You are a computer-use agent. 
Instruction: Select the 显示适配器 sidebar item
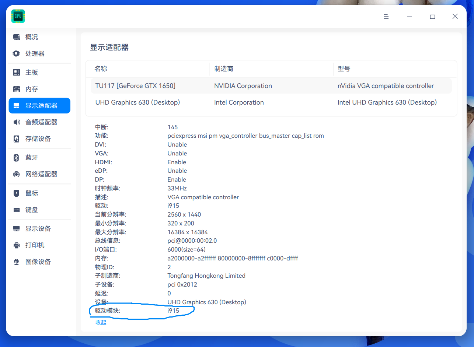[39, 106]
